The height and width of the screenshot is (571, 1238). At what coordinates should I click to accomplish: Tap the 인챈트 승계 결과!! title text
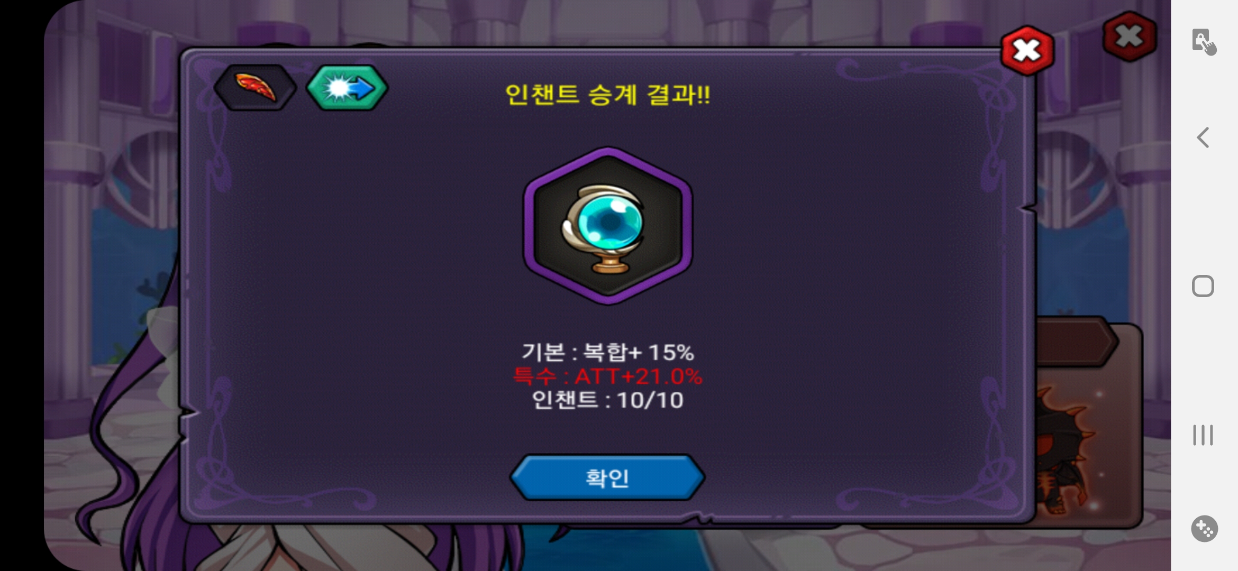[x=607, y=95]
